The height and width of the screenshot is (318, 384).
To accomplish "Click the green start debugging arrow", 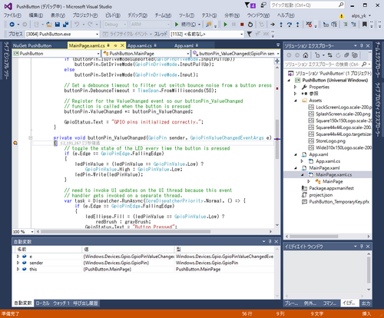I will pyautogui.click(x=226, y=25).
